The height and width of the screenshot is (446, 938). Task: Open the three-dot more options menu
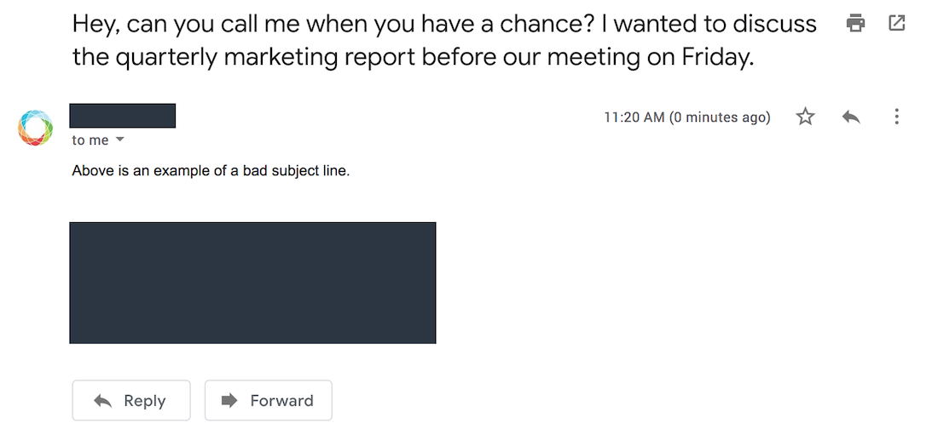pos(896,117)
